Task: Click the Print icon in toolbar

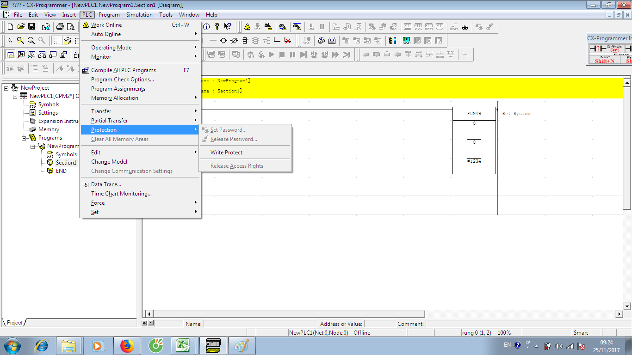Action: pyautogui.click(x=60, y=27)
